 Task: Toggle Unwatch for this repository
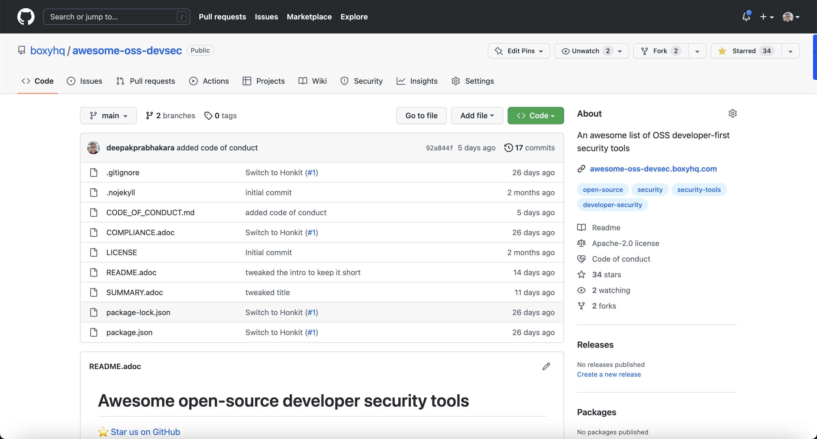coord(585,51)
